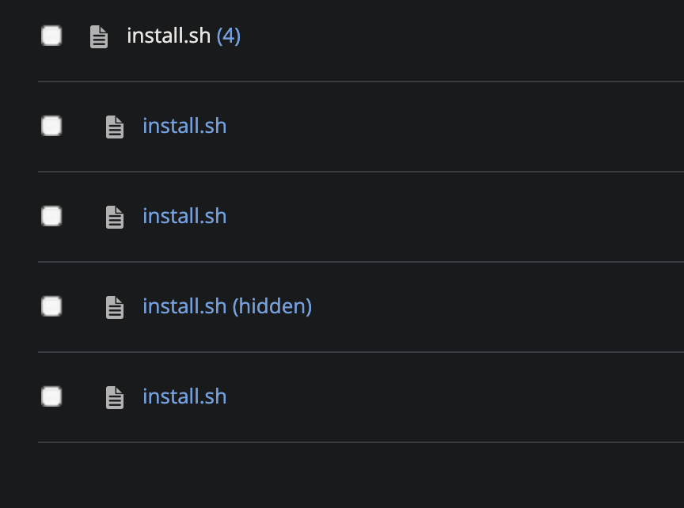The image size is (684, 508).
Task: Click the file icon beside install.sh (4)
Action: [99, 36]
